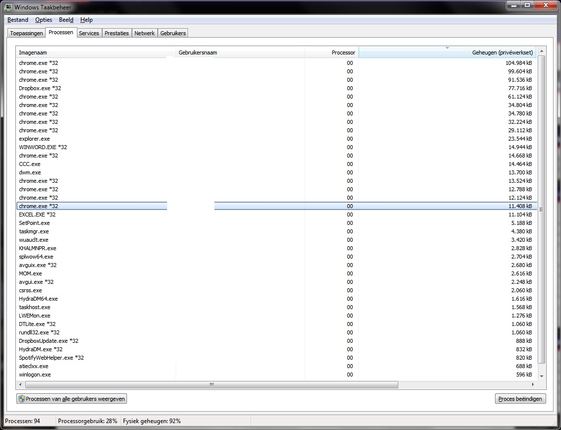Minimize the Windows Taakbeheer window
561x430 pixels.
pyautogui.click(x=514, y=5)
